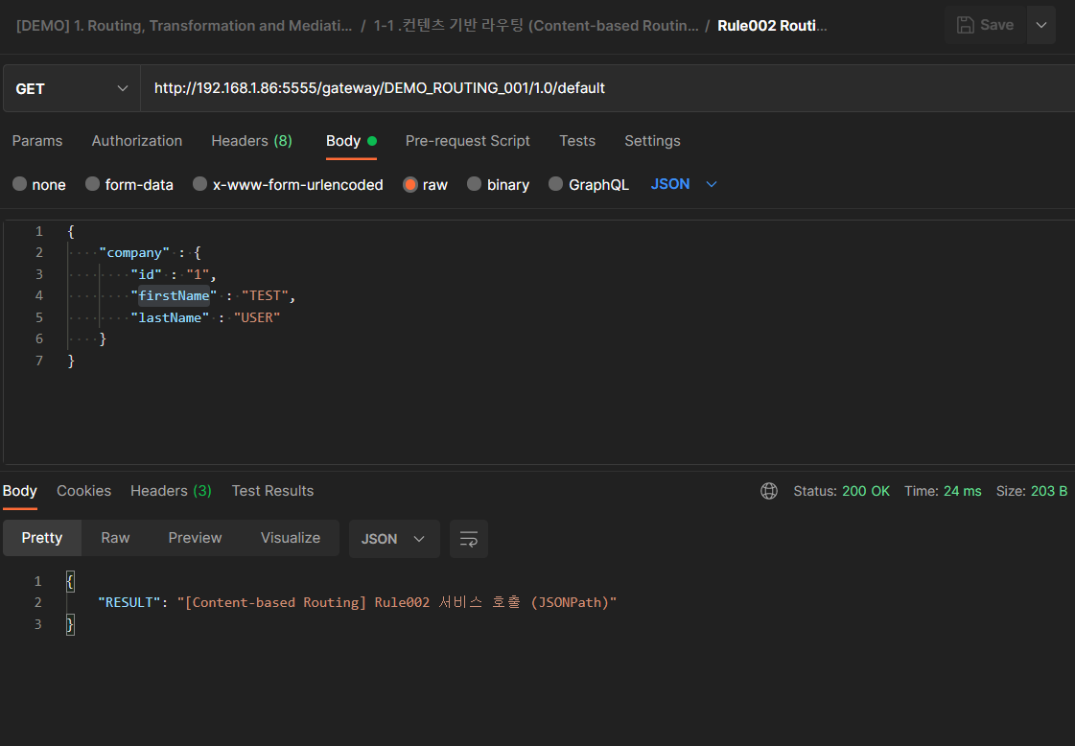Open the response format JSON dropdown
This screenshot has width=1075, height=746.
pos(393,539)
